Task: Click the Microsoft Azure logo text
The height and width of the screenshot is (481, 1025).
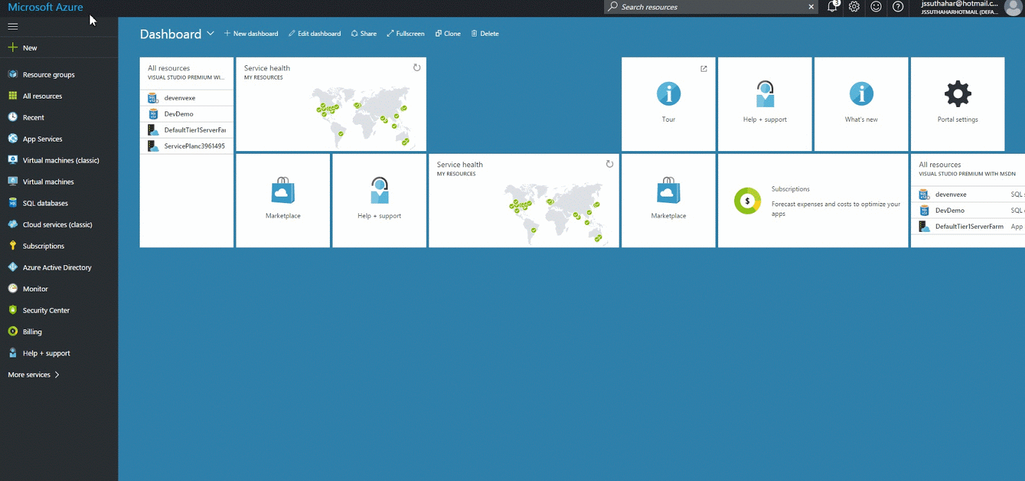Action: click(x=45, y=7)
